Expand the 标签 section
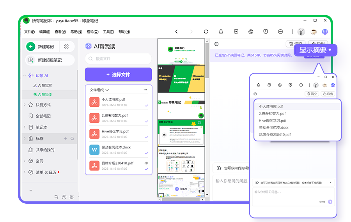This screenshot has width=351, height=222. 25,138
